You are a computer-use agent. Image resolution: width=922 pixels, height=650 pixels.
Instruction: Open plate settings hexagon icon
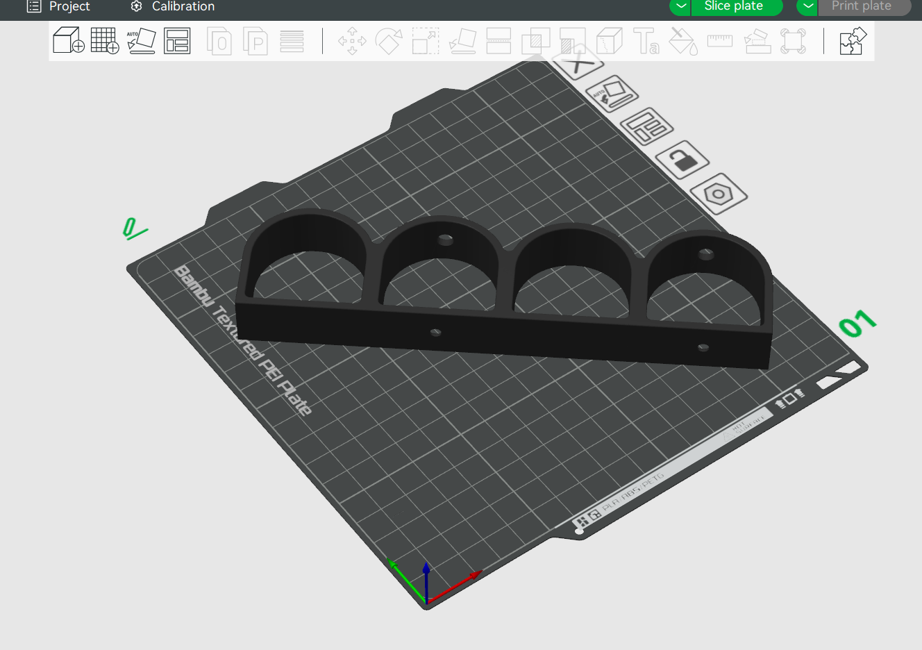(719, 194)
